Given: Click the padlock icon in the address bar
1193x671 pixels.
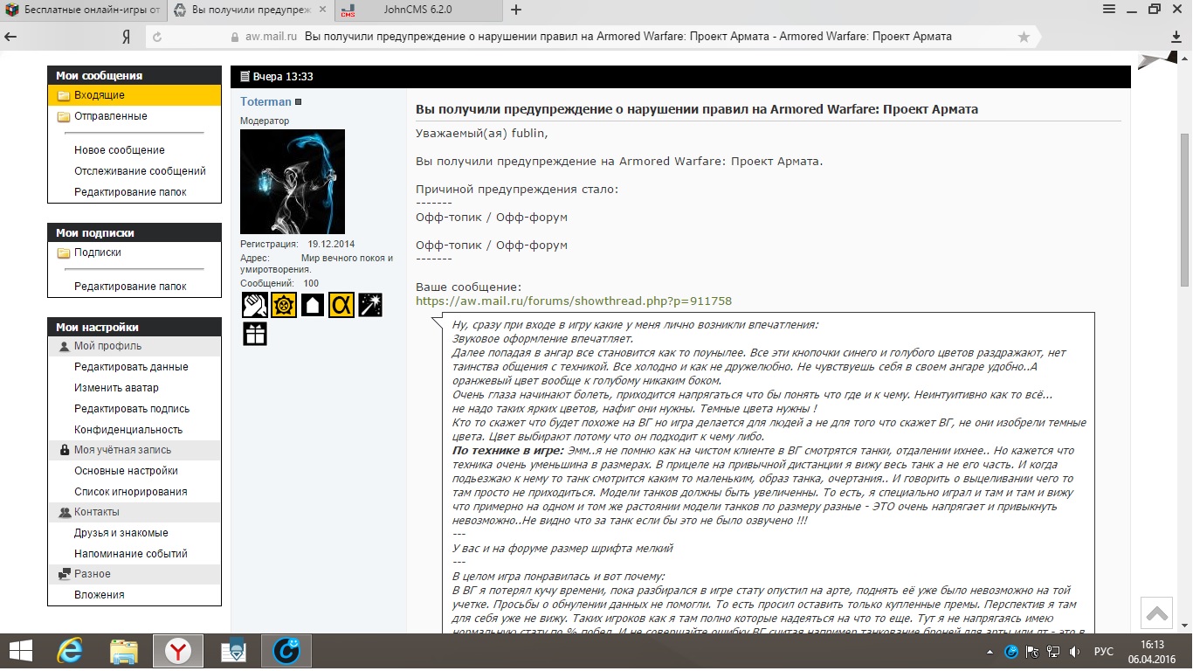Looking at the screenshot, I should (x=234, y=37).
